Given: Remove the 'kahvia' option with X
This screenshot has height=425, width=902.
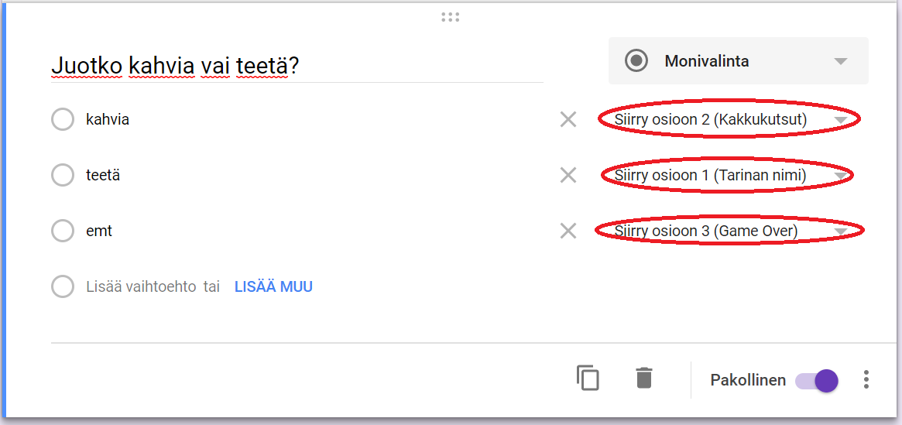Looking at the screenshot, I should coord(568,120).
